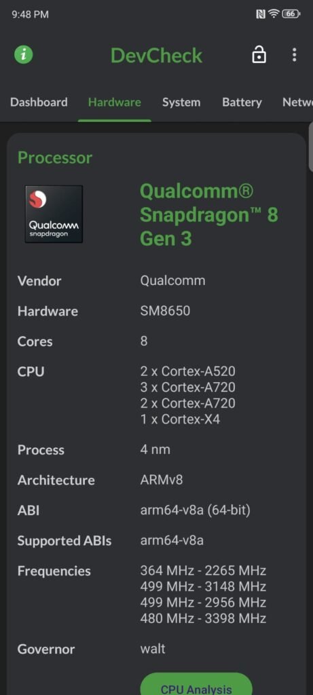Tap the Frequencies row values
Image resolution: width=313 pixels, height=695 pixels.
[x=203, y=594]
